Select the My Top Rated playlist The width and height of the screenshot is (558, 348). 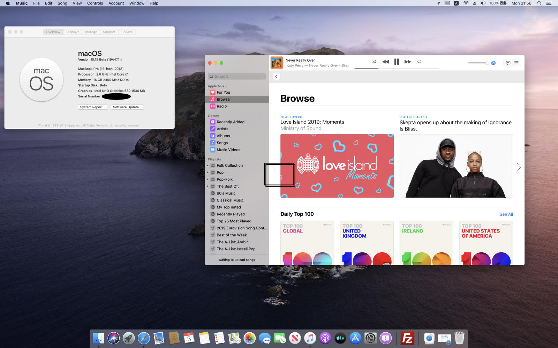coord(237,207)
